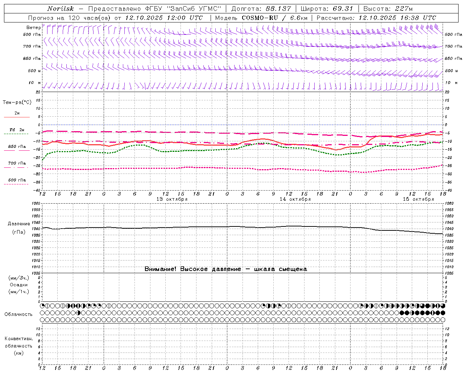Click the '(мм/1ч.)' precipitation unit label
464x371 pixels.
(19, 292)
